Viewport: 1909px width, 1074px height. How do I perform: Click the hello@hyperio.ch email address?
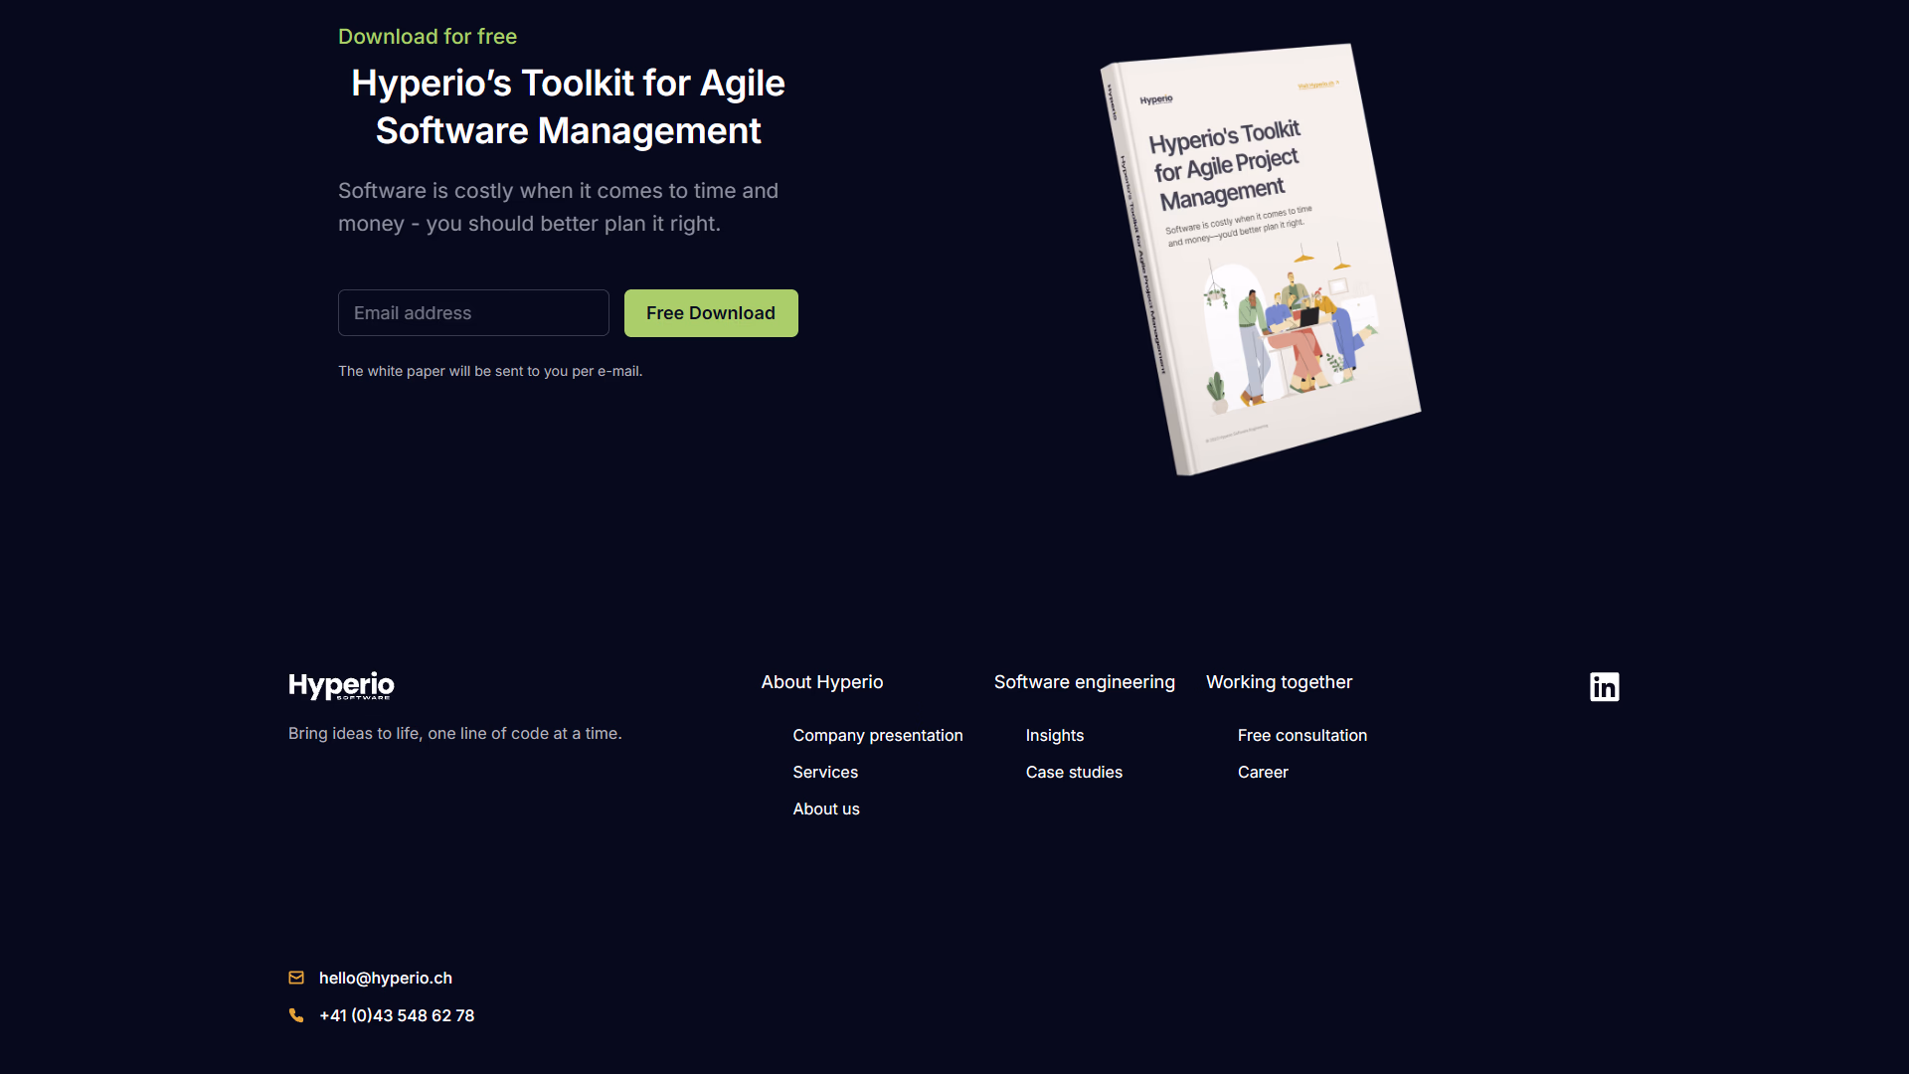[386, 979]
